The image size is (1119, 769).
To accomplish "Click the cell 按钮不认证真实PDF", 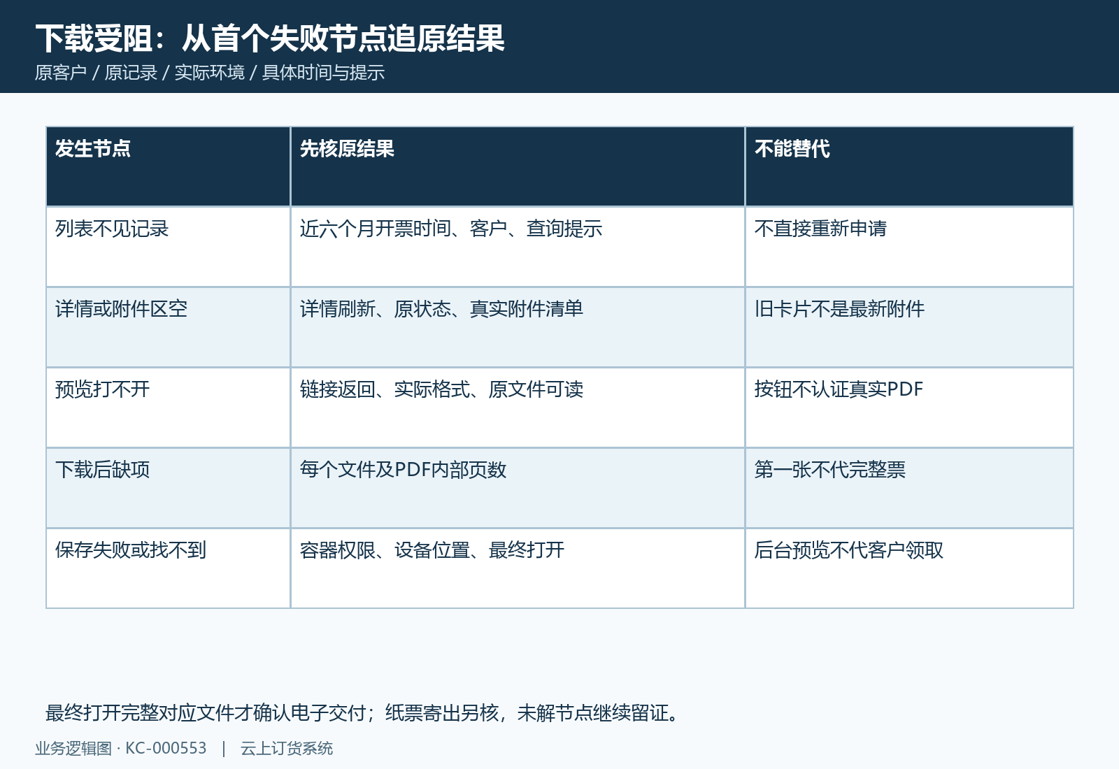I will 909,408.
